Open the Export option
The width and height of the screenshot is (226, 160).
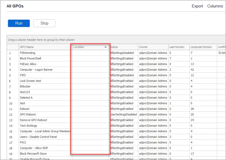tap(197, 6)
